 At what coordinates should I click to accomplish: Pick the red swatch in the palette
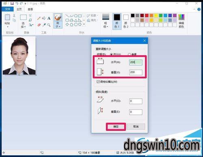pos(147,15)
